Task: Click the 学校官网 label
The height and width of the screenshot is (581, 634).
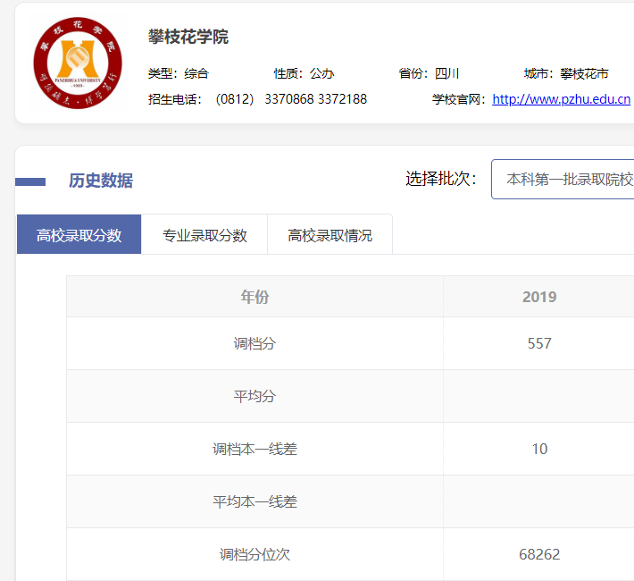Action: pos(458,99)
